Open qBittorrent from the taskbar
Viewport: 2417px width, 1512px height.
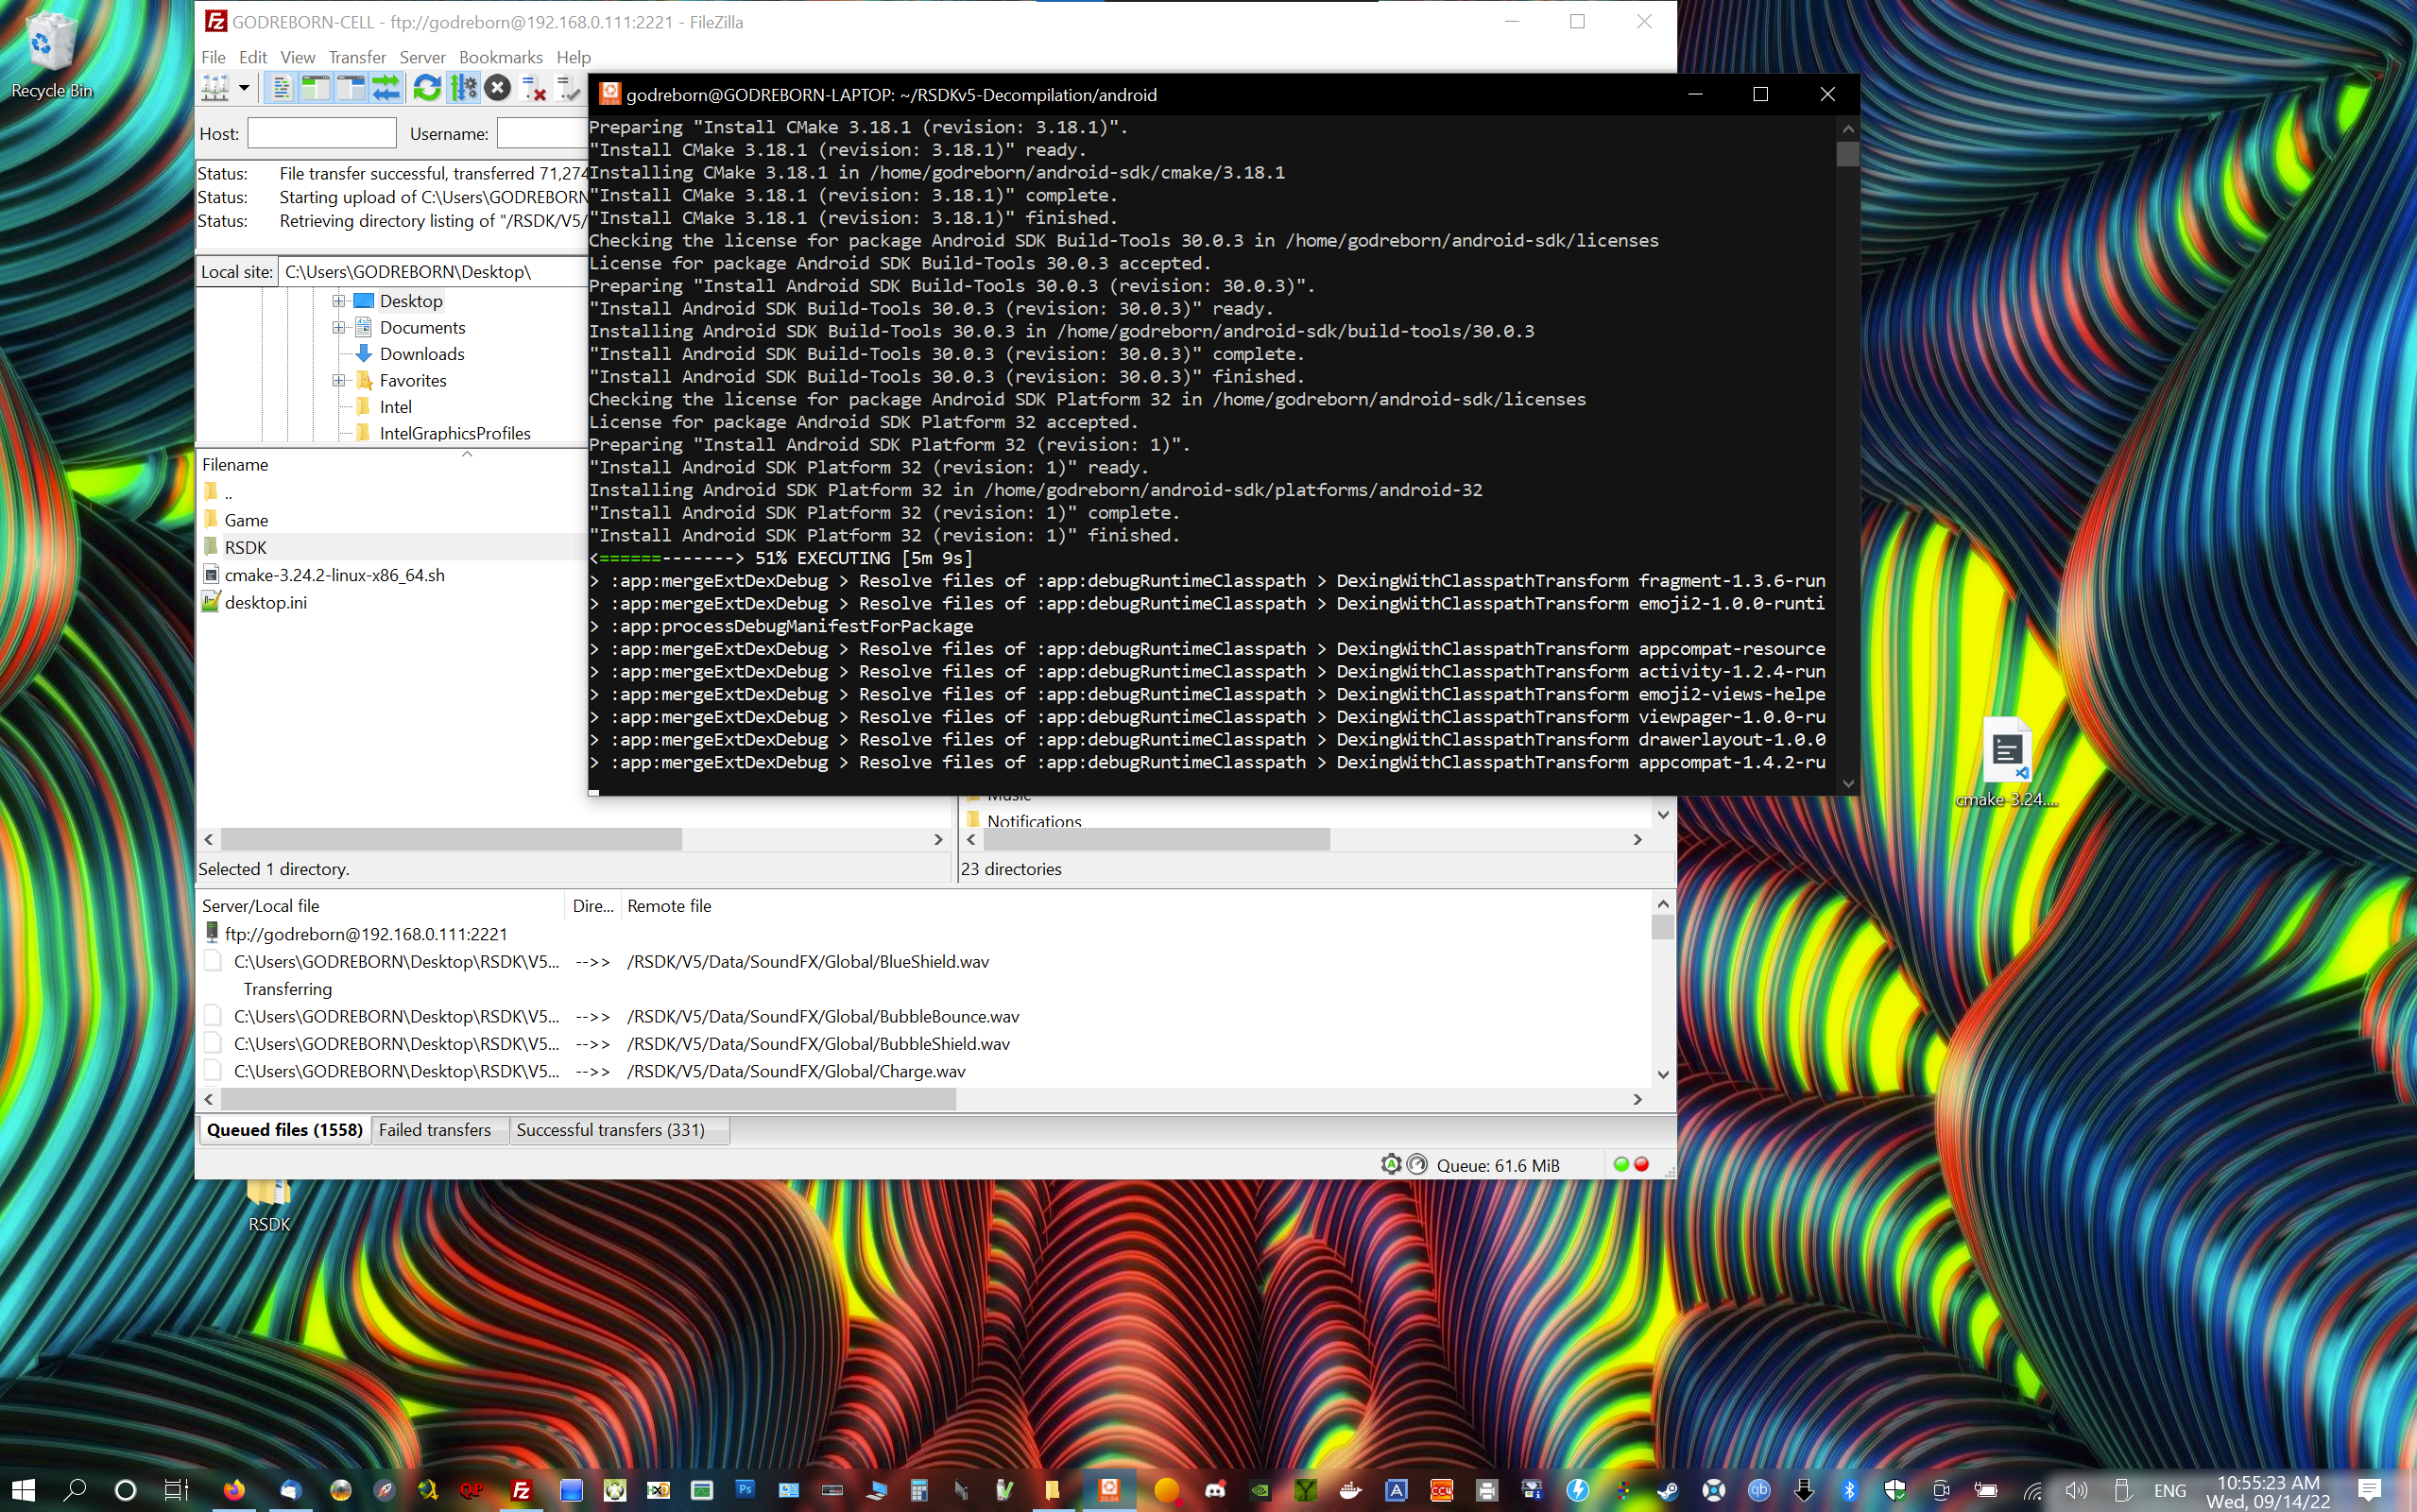click(x=1758, y=1490)
